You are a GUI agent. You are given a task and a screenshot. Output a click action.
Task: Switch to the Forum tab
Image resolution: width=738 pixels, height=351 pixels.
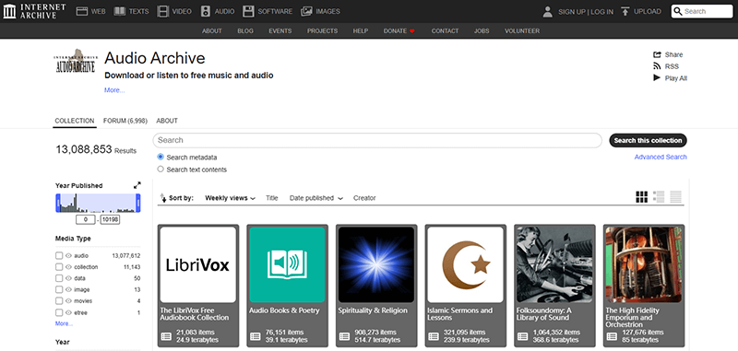125,121
